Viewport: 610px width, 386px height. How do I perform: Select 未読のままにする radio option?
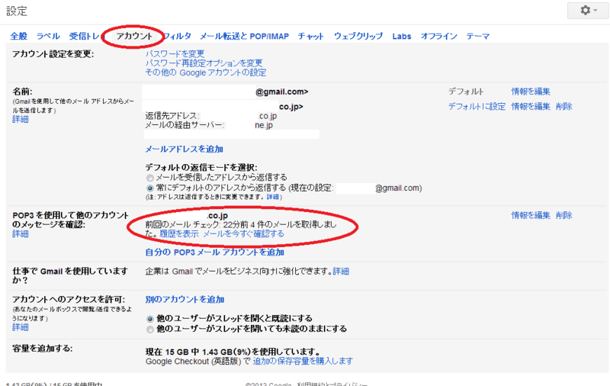coord(150,330)
